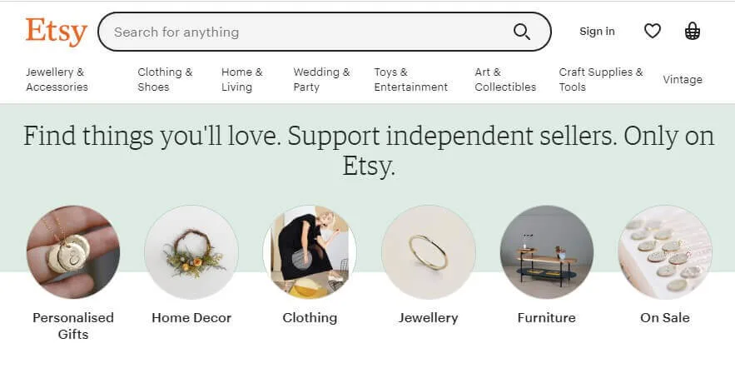Open Clothing & Shoes category menu
Screen dimensions: 735x368
(165, 80)
